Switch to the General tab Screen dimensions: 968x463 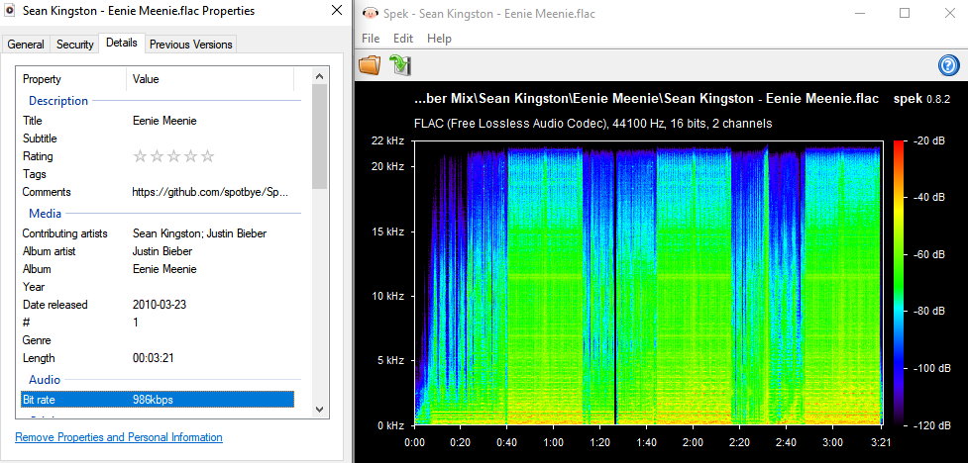[26, 45]
